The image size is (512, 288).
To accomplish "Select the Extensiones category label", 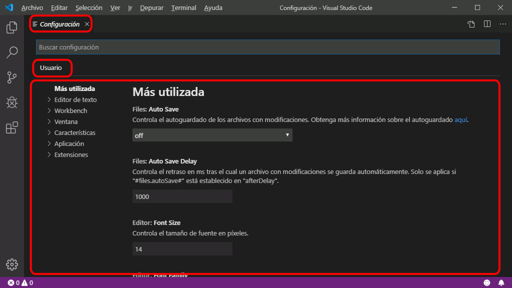I will (71, 155).
